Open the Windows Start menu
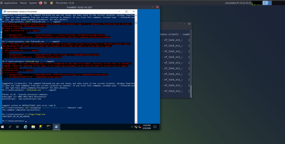 point(2,127)
